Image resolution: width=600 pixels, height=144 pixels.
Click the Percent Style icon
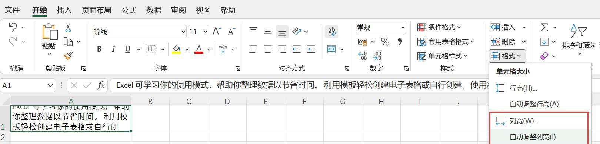385,42
